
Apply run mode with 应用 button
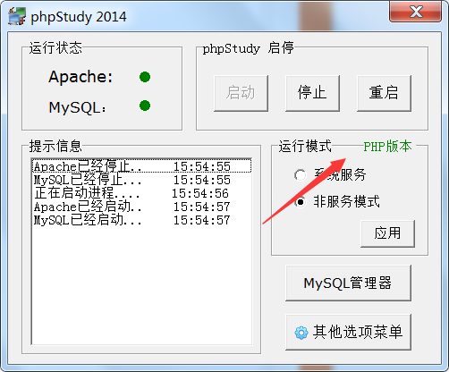[x=387, y=233]
